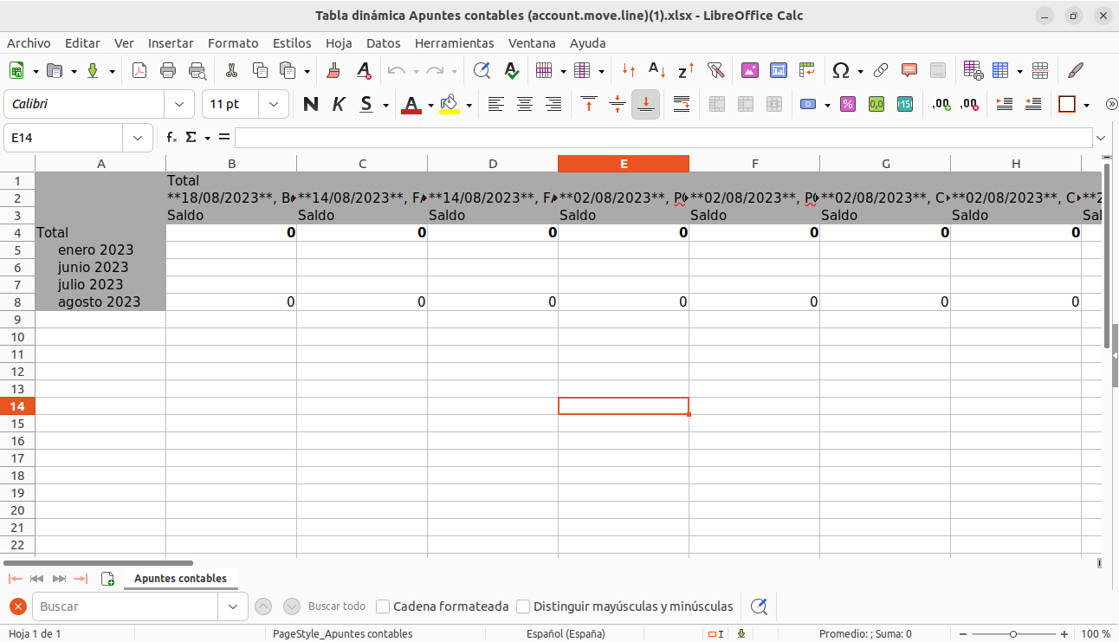This screenshot has height=642, width=1119.
Task: Click the Copy icon
Action: [260, 71]
